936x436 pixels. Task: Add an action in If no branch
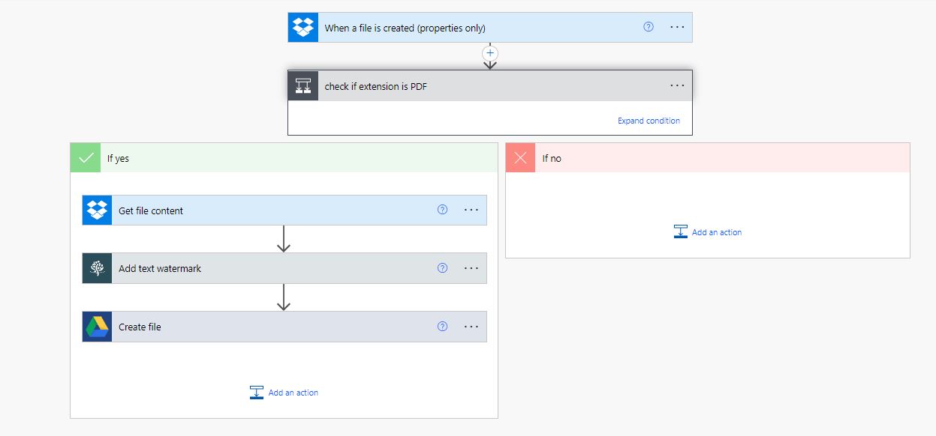click(x=708, y=232)
